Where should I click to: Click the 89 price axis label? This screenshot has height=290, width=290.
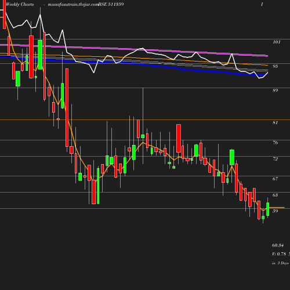click(x=275, y=90)
